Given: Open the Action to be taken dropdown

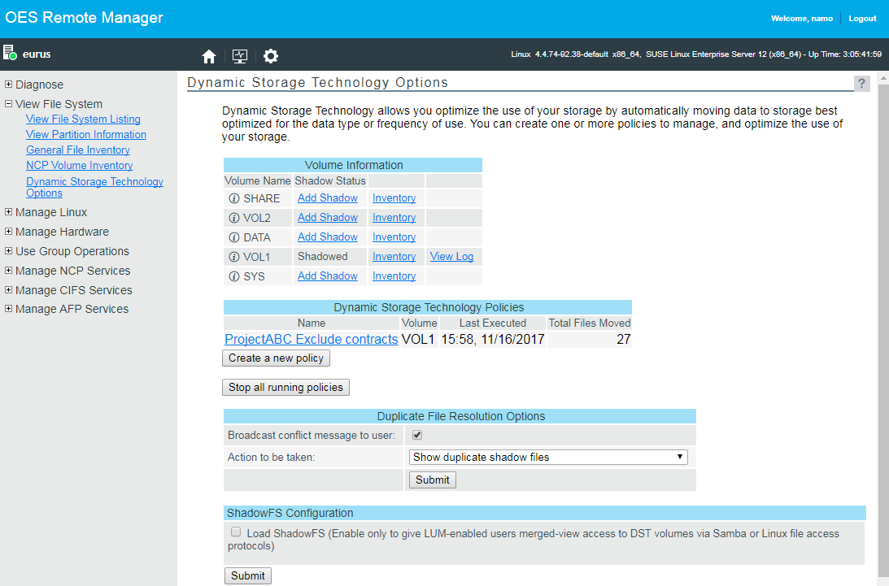Looking at the screenshot, I should pyautogui.click(x=548, y=458).
